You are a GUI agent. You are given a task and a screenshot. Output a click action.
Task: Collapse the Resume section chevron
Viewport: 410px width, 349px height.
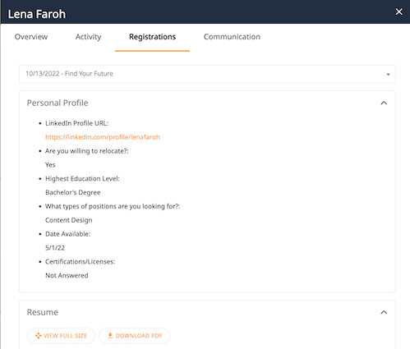[x=384, y=312]
